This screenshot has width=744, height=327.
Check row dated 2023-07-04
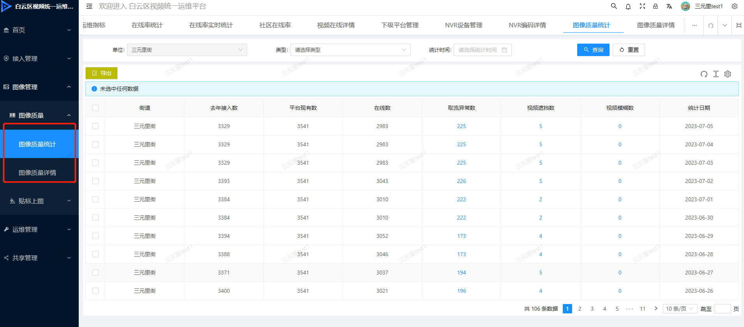[95, 144]
